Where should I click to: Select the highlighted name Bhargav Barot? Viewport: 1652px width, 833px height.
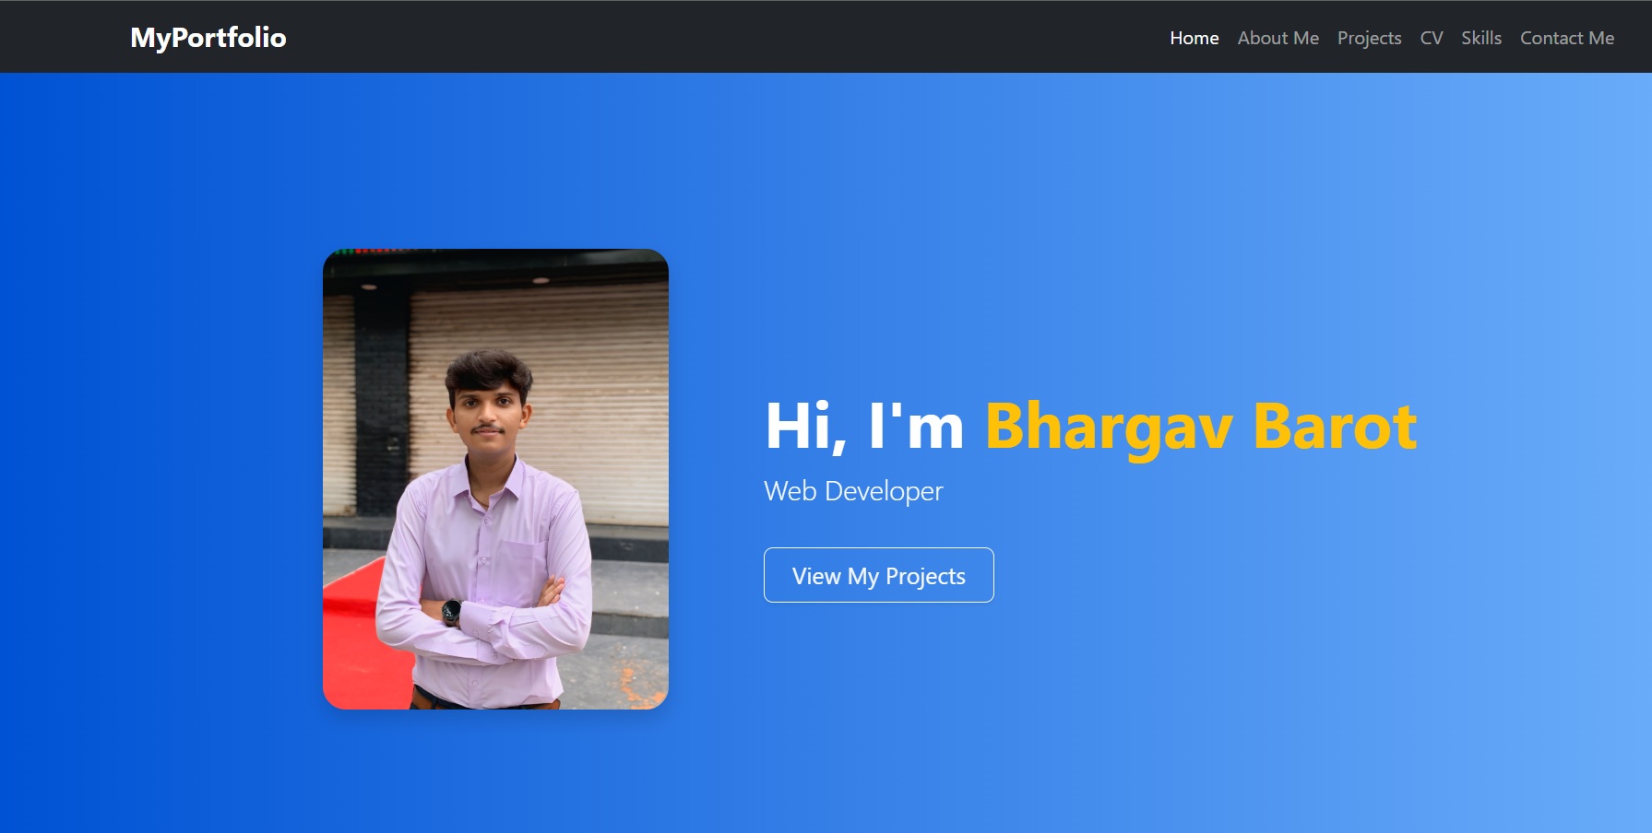pyautogui.click(x=1199, y=426)
